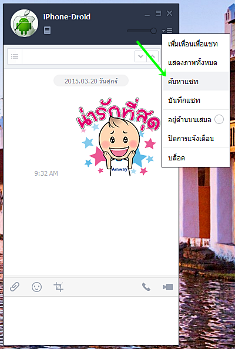
Task: Click the 9:32 AM timestamp
Action: point(46,173)
